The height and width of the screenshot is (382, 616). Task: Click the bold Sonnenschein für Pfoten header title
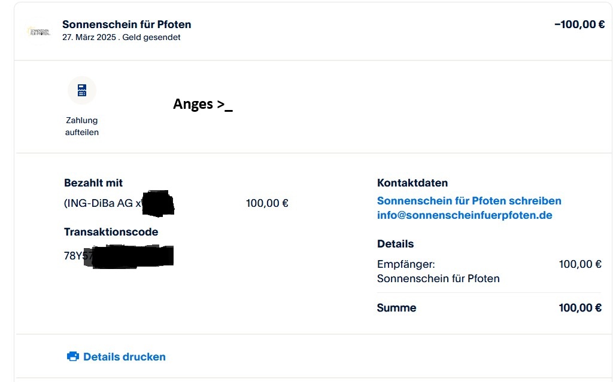coord(126,25)
